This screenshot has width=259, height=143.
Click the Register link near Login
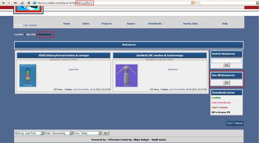33,25
